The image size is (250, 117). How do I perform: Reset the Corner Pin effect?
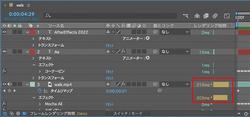[x=109, y=72]
